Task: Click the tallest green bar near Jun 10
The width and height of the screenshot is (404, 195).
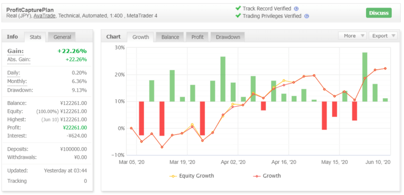Action: click(365, 77)
